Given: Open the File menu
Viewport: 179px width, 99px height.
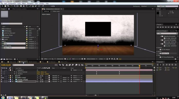Looking at the screenshot, I should click(x=2, y=4).
